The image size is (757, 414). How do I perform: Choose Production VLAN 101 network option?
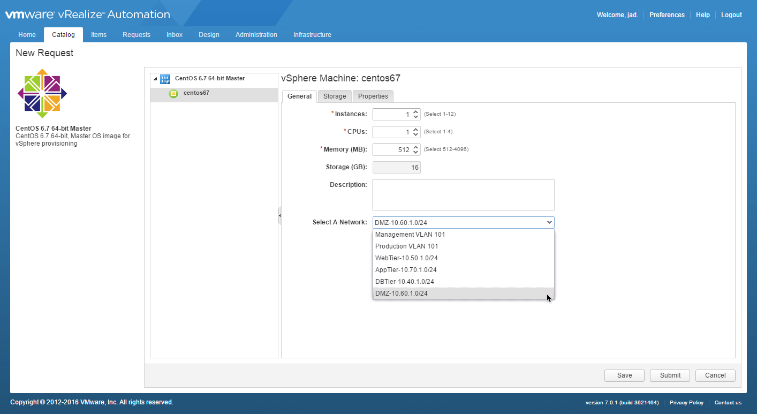coord(464,246)
